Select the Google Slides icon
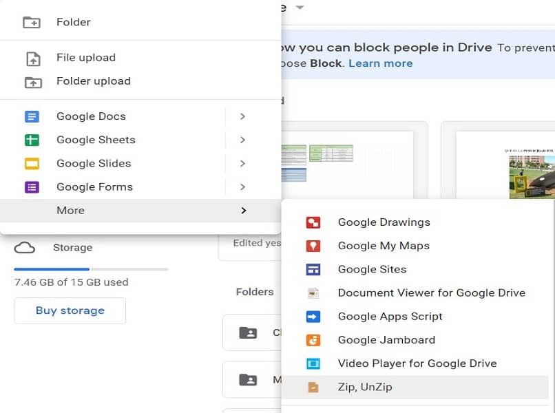The image size is (555, 413). [32, 163]
